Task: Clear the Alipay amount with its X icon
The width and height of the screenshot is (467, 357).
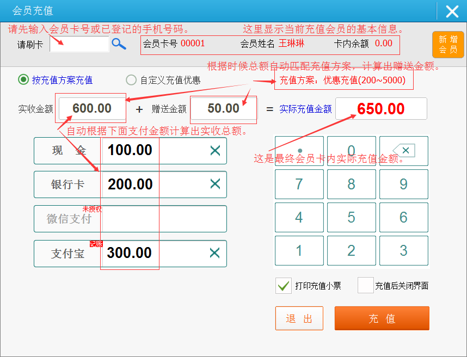Action: (x=215, y=253)
